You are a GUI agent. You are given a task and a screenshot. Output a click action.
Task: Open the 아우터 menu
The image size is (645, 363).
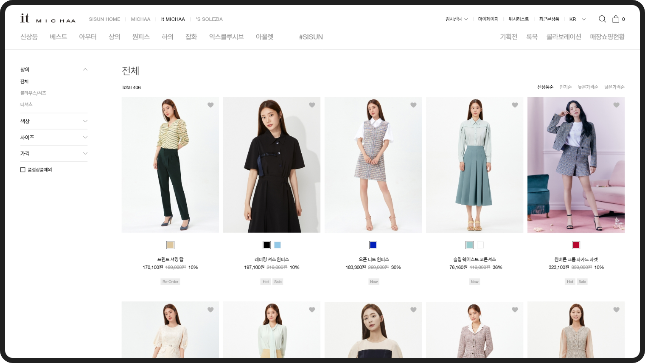[88, 37]
